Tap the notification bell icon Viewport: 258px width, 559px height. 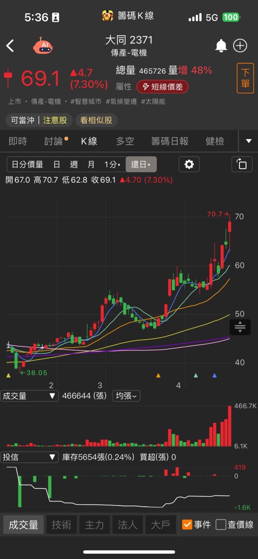tap(221, 46)
